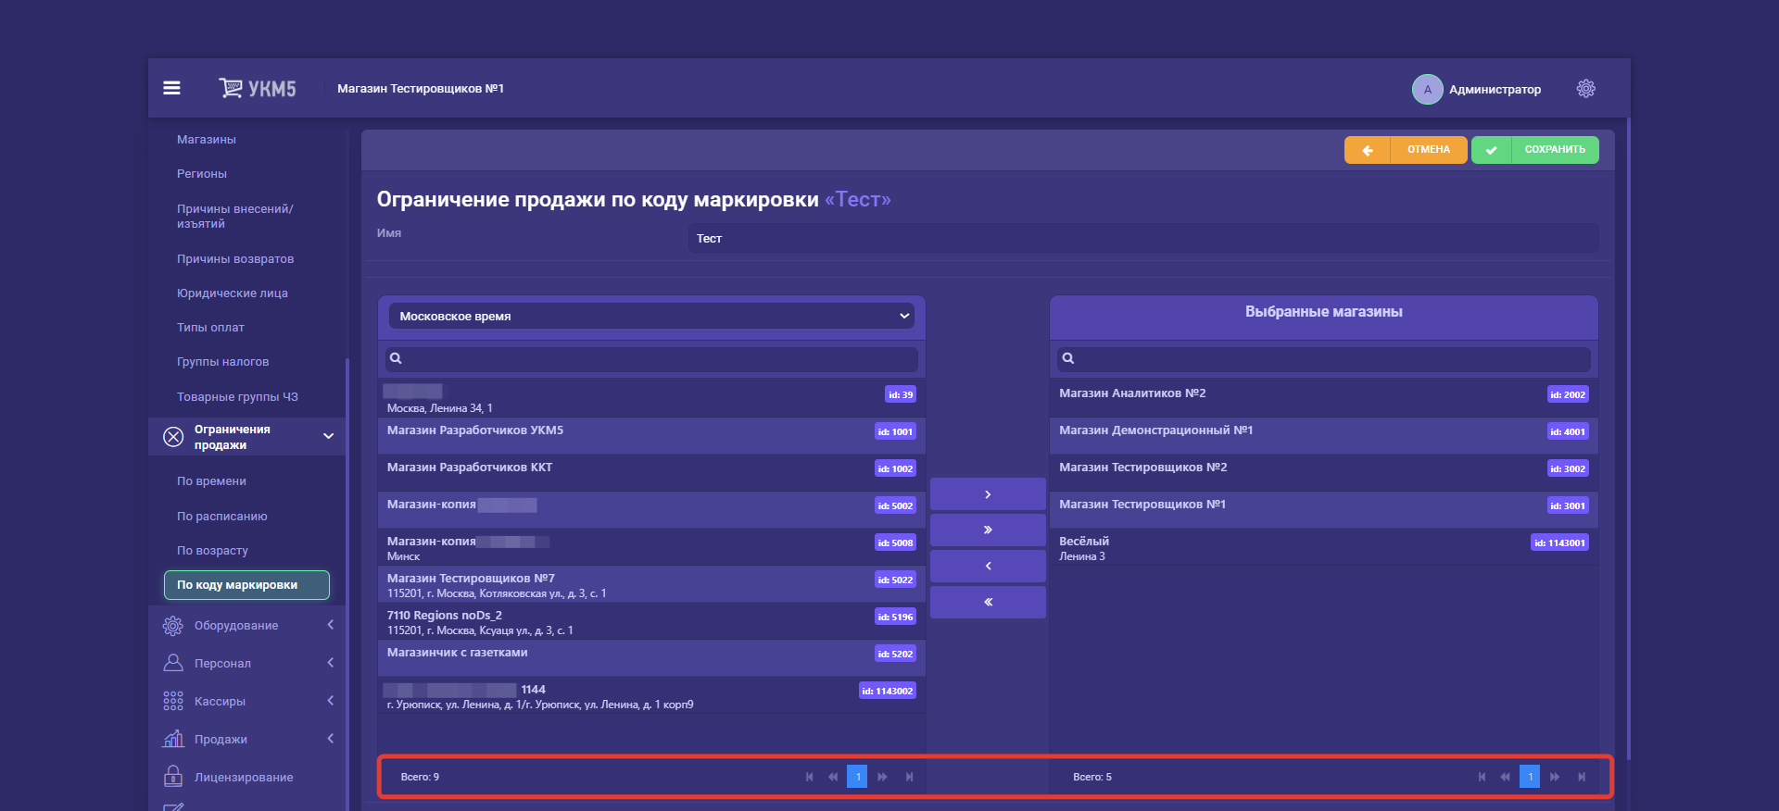Click the Сохранить button
1779x811 pixels.
coord(1535,150)
